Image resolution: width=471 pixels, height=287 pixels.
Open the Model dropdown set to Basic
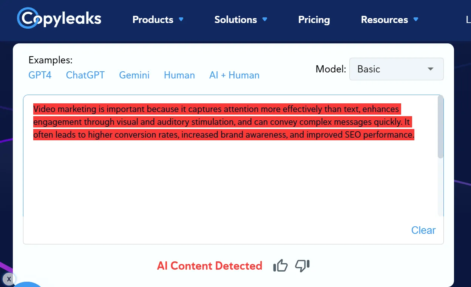click(396, 69)
